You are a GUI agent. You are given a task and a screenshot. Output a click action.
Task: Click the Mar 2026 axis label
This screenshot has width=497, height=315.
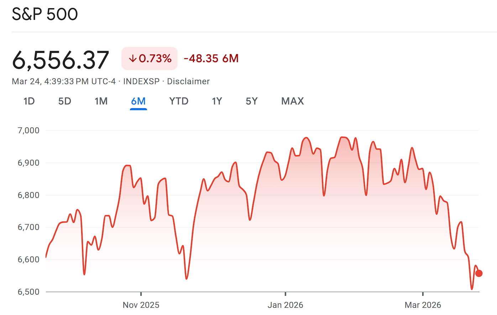(423, 305)
